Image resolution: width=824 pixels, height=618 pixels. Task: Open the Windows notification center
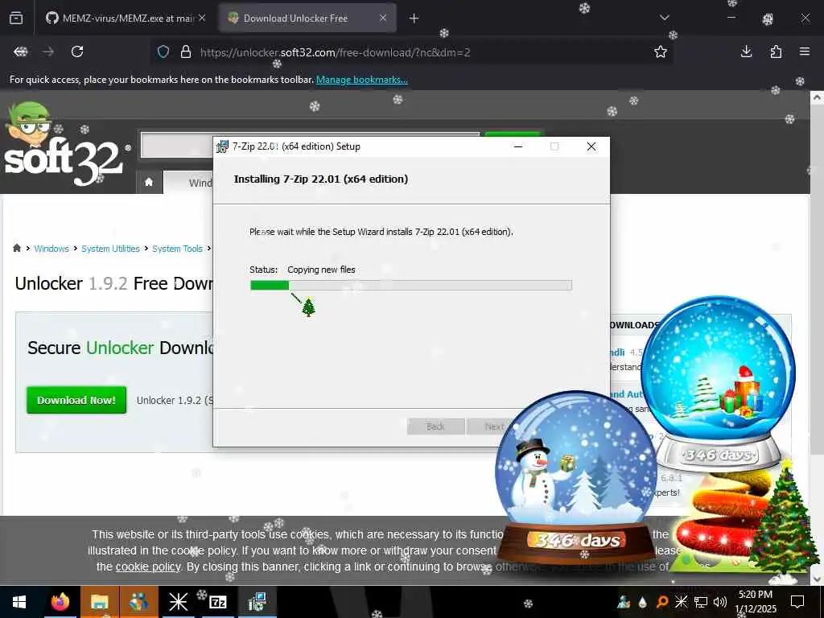(x=797, y=602)
